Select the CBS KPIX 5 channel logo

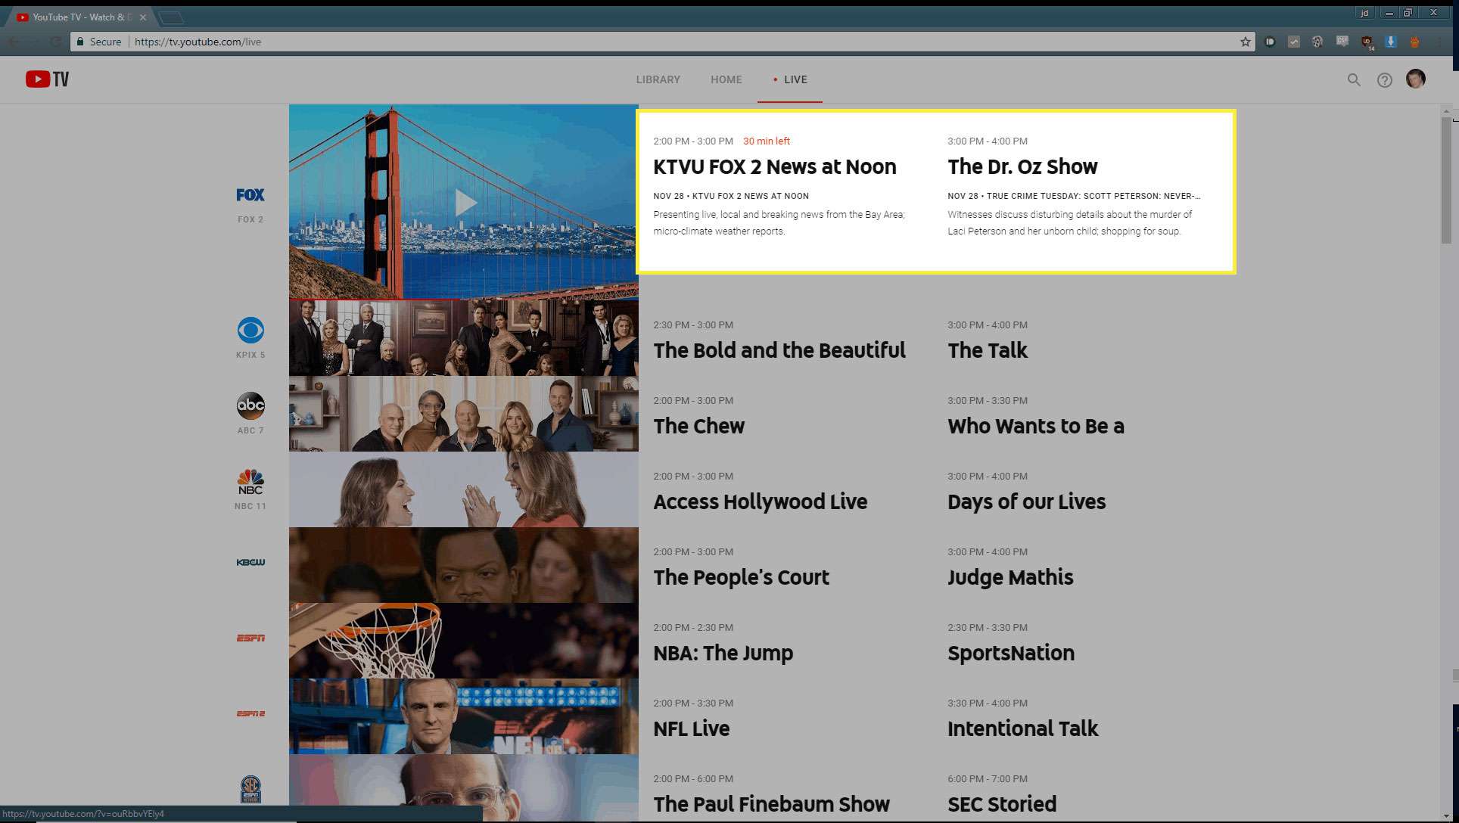(250, 331)
